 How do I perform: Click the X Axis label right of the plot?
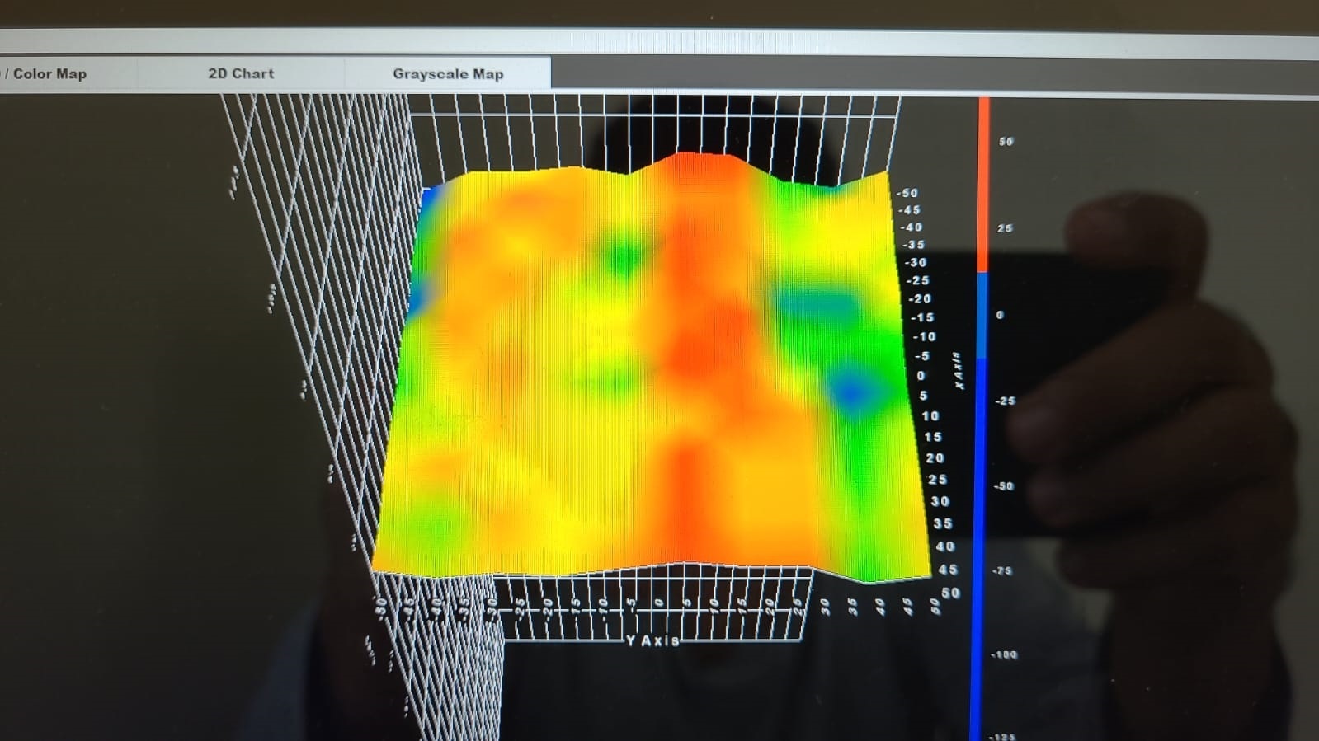(957, 370)
